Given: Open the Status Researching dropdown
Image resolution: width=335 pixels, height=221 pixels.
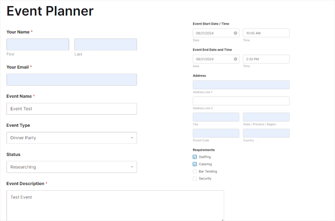Looking at the screenshot, I should [72, 167].
